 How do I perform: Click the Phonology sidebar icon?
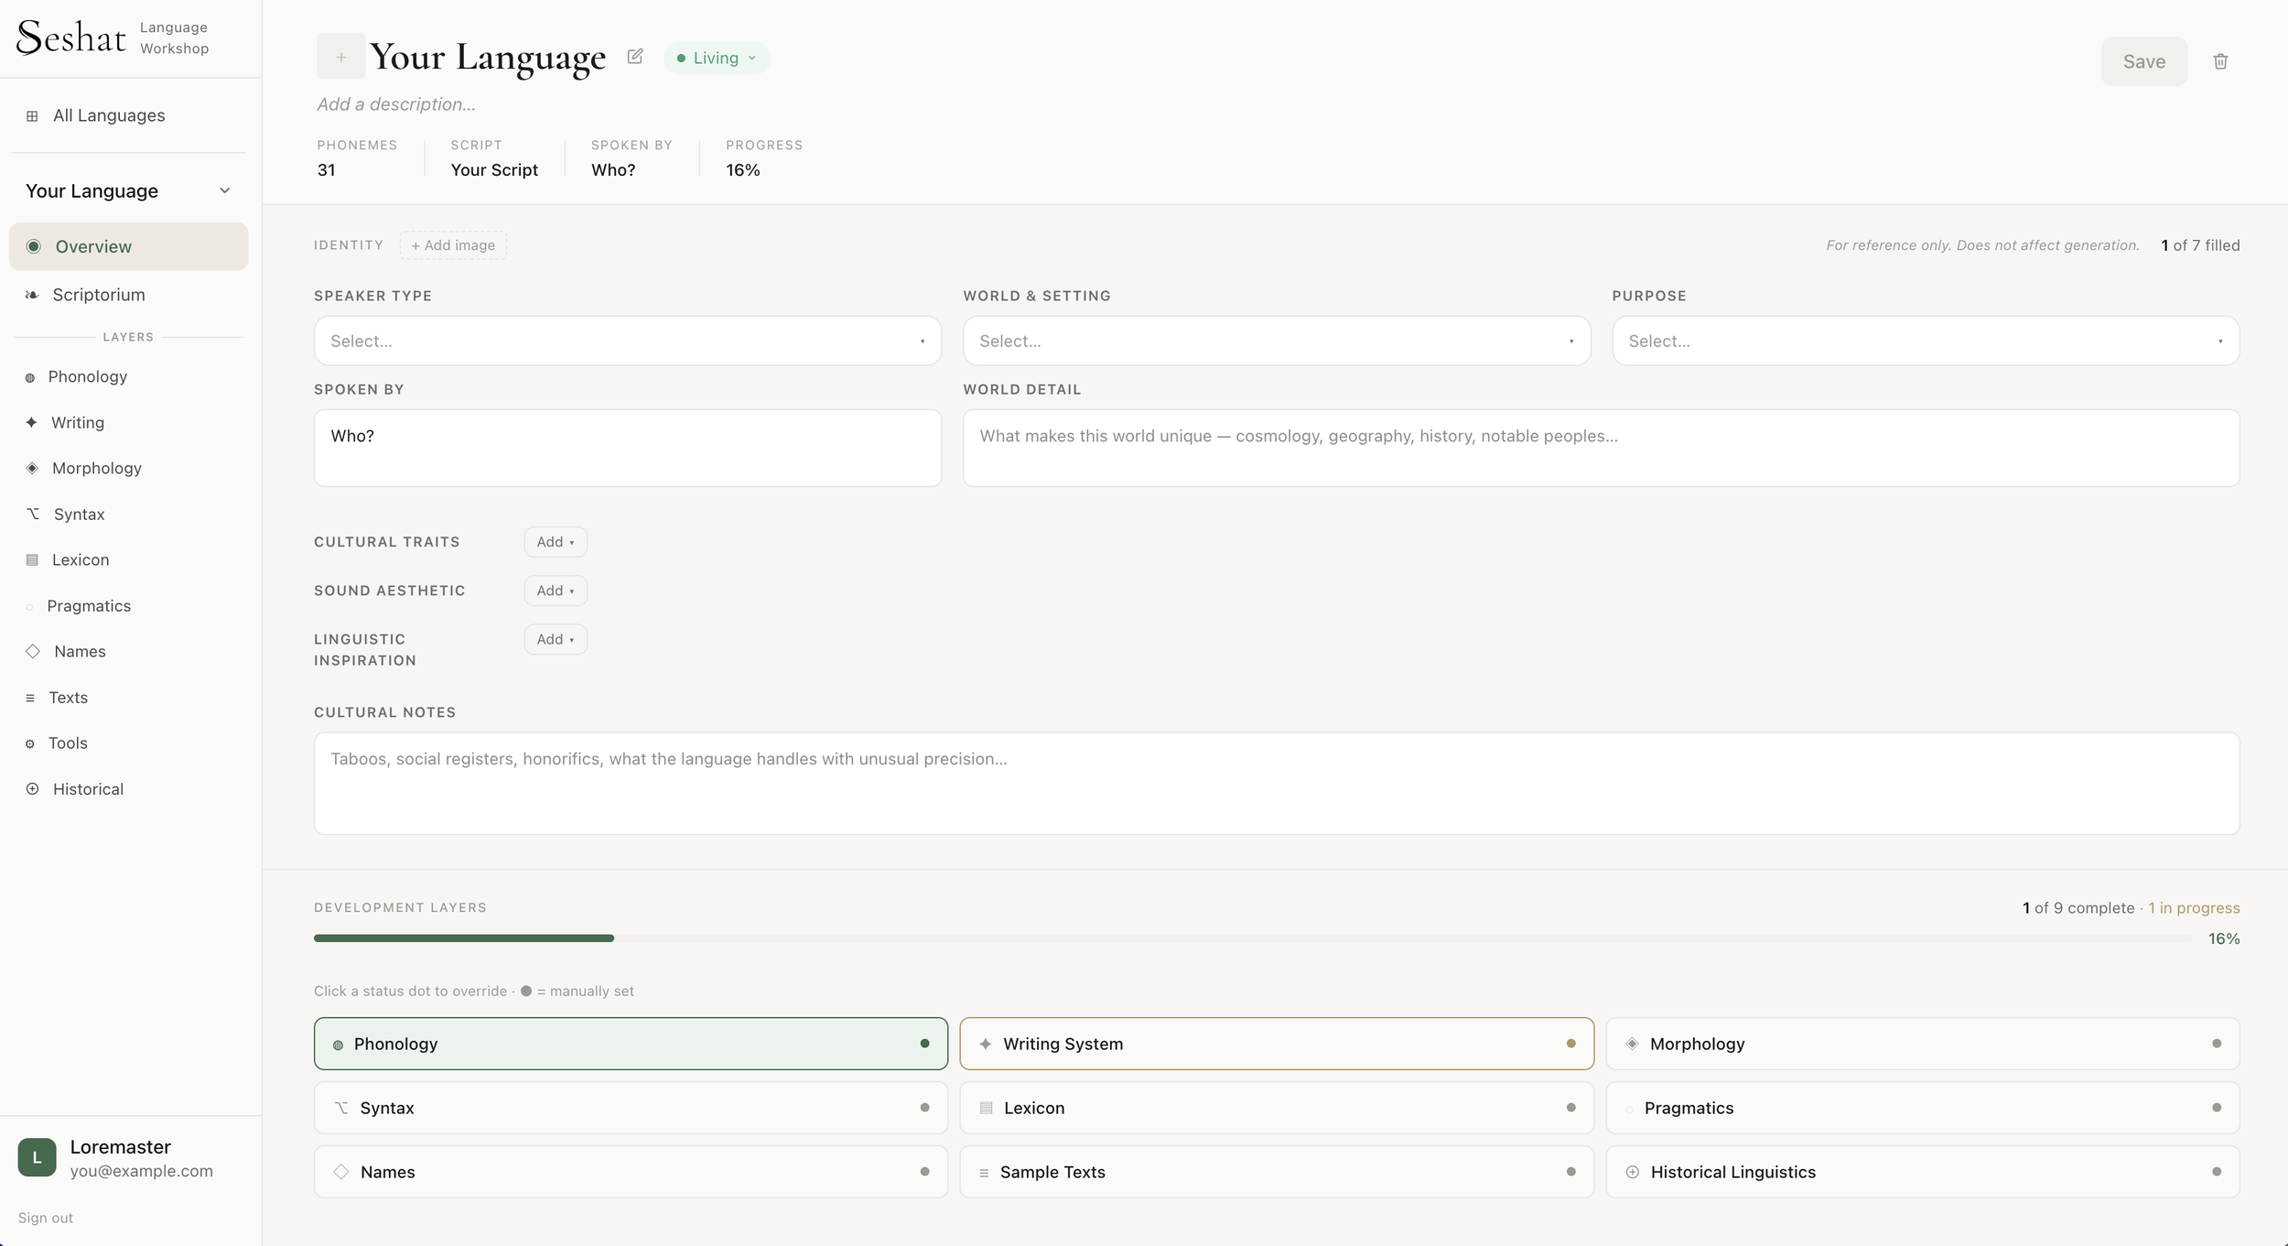pyautogui.click(x=30, y=377)
